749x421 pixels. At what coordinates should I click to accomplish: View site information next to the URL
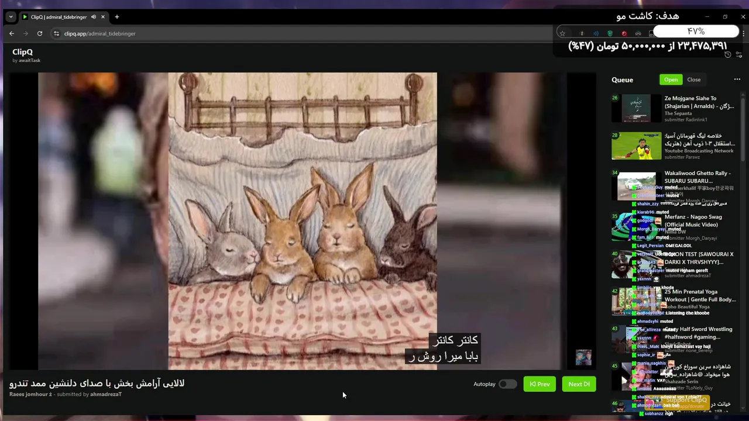[57, 33]
